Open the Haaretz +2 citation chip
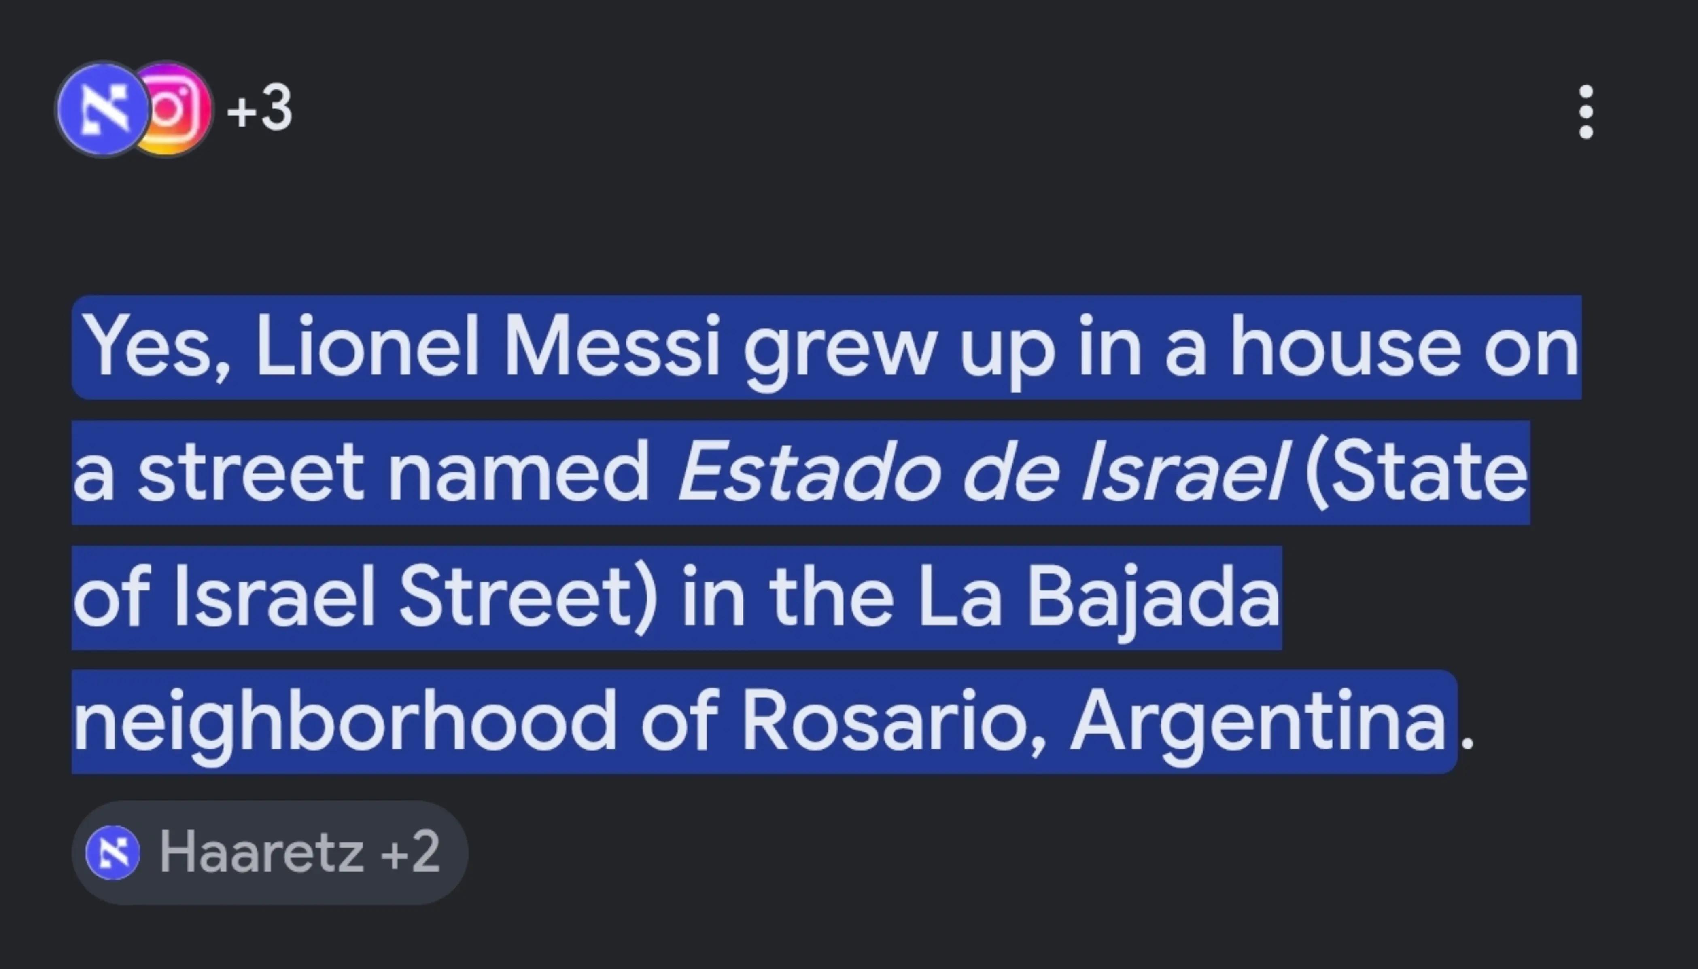Image resolution: width=1698 pixels, height=969 pixels. (270, 853)
